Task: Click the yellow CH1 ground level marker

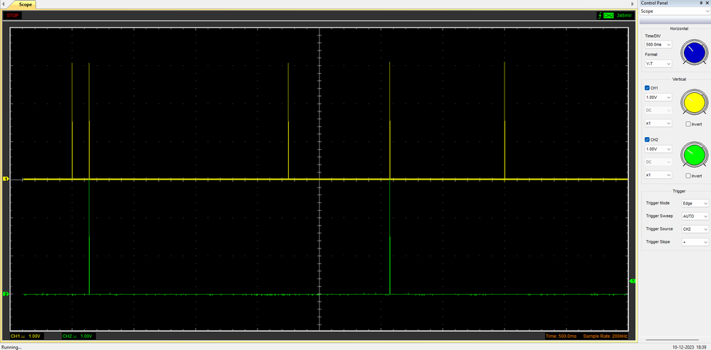Action: coord(6,180)
